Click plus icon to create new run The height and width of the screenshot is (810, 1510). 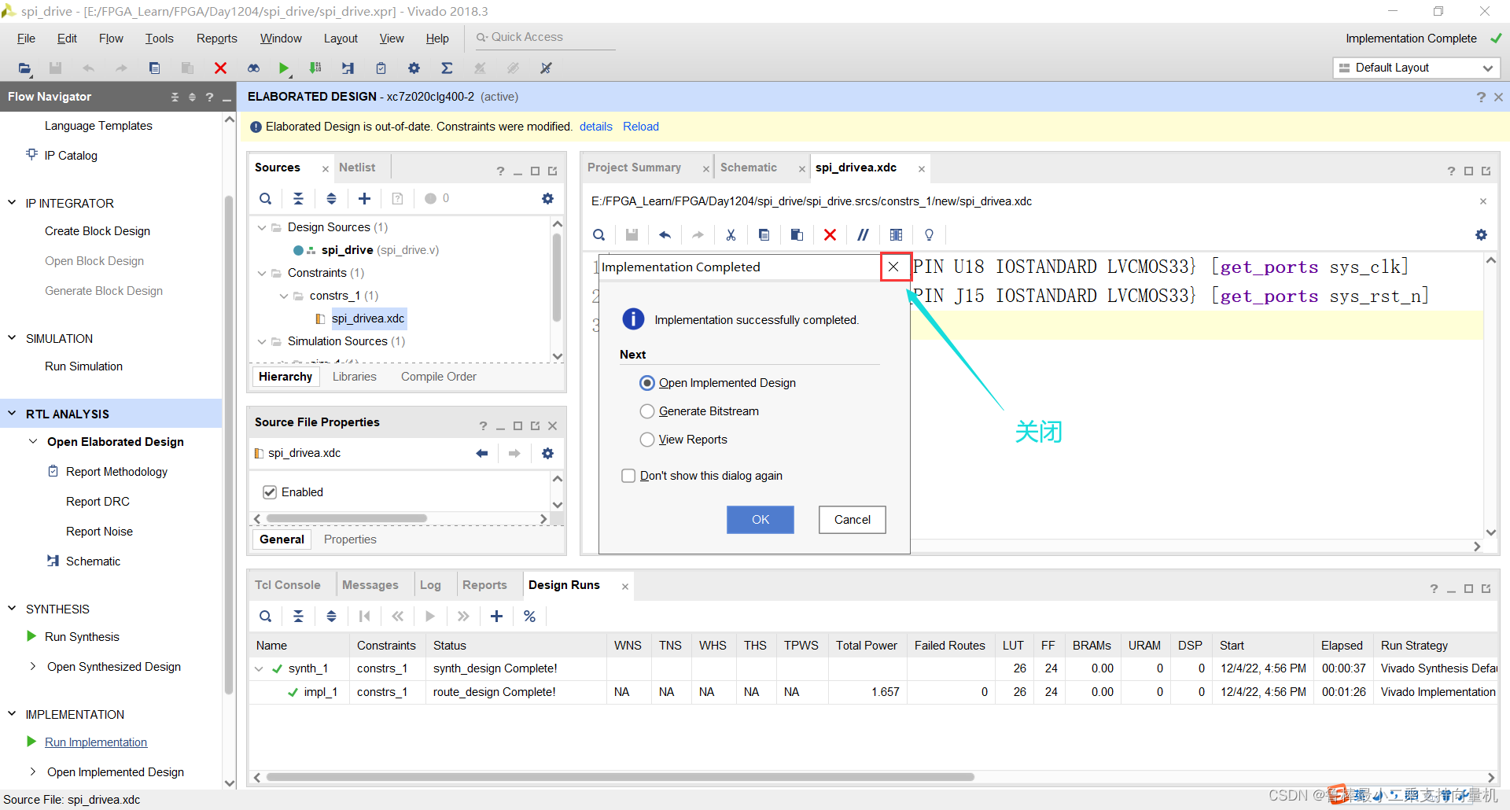click(x=496, y=616)
